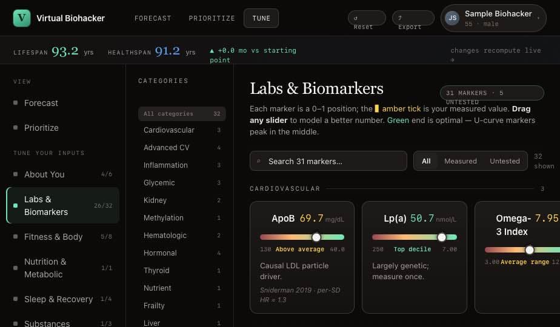Show only Untested markers

click(x=505, y=161)
